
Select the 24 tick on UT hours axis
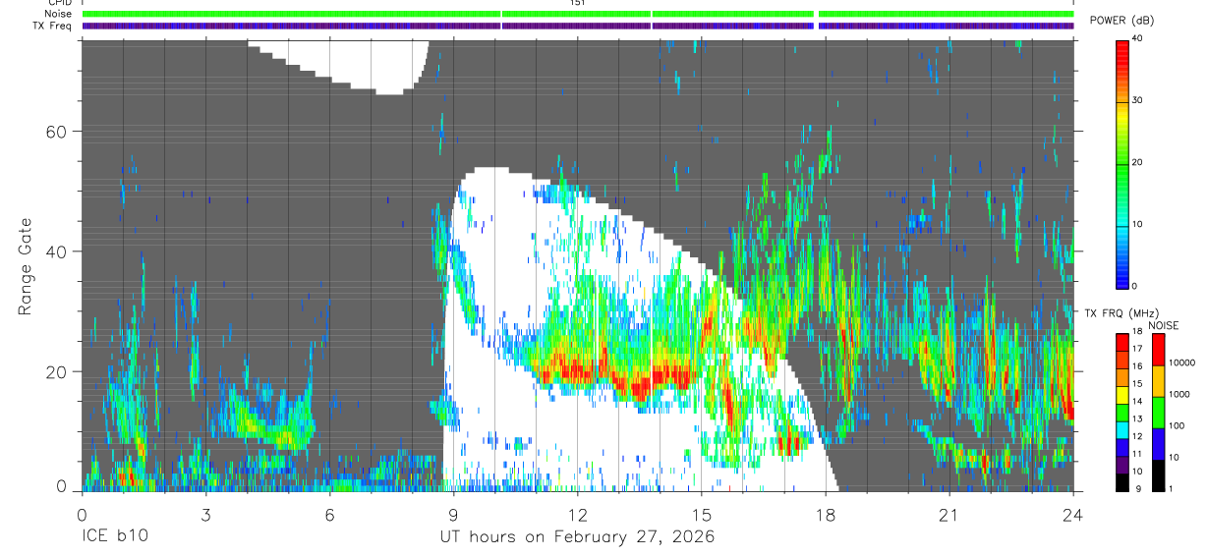(x=1072, y=515)
